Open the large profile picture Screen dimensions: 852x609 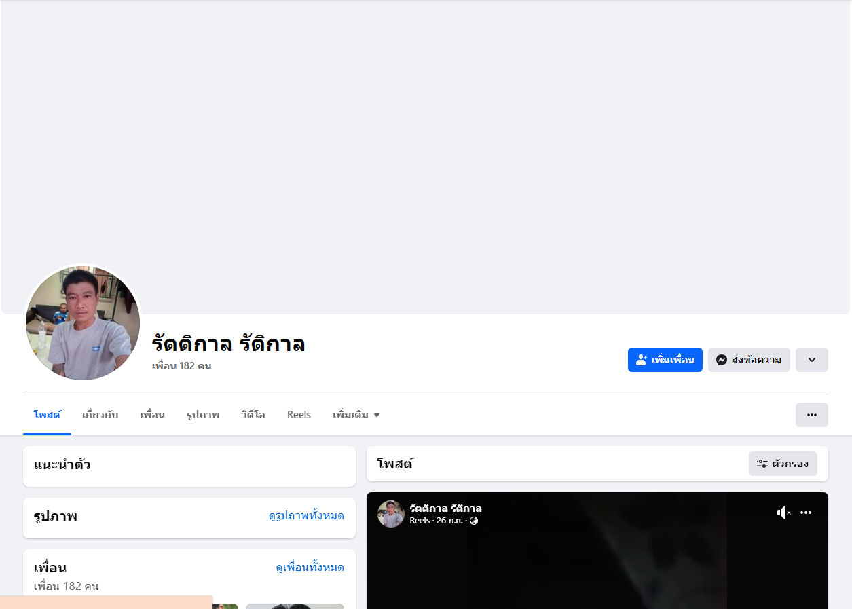point(83,323)
